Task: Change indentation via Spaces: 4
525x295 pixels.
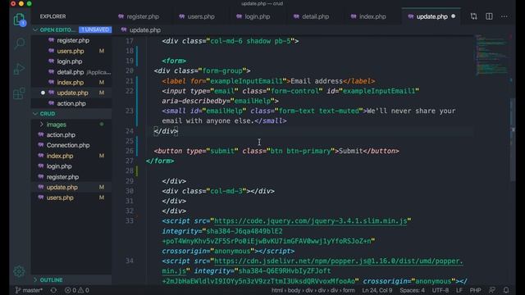Action: tap(412, 290)
